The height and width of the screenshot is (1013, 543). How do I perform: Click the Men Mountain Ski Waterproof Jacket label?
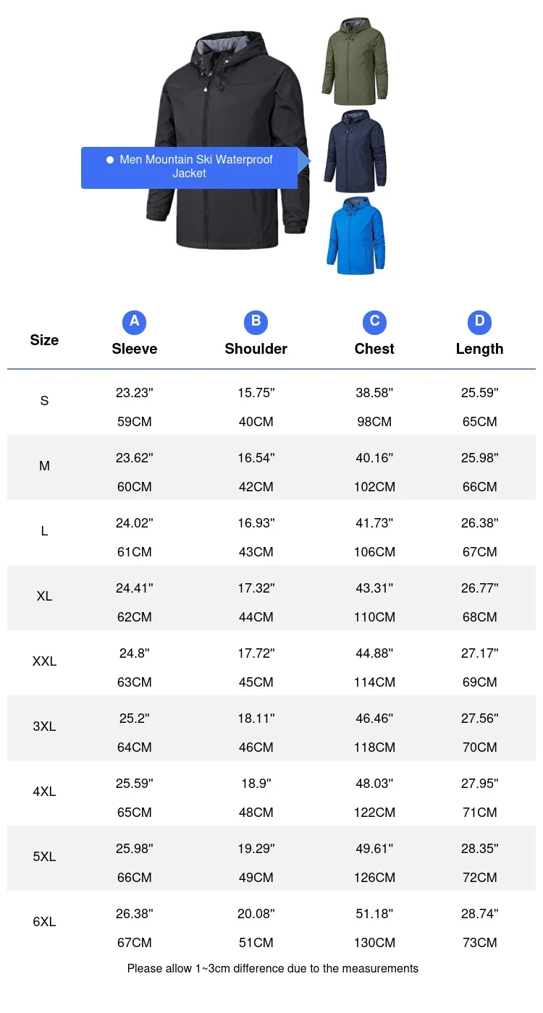point(195,166)
